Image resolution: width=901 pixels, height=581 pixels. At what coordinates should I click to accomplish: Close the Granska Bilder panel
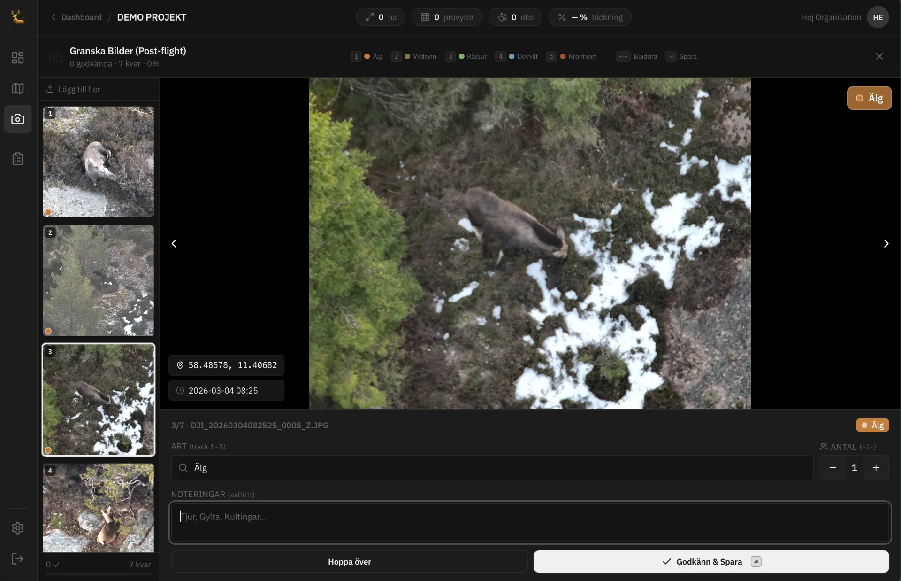pos(879,56)
